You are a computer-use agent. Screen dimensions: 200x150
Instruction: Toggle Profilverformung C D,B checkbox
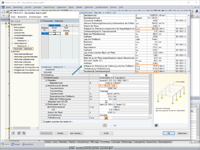tap(106, 118)
